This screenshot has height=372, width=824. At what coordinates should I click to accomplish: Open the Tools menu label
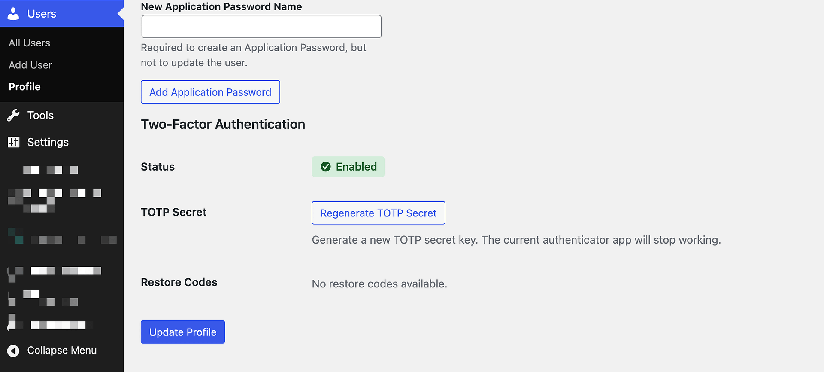pos(40,115)
